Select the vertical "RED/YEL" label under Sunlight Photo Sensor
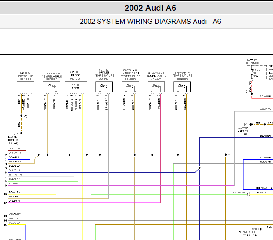273x240 pixels. (80, 104)
